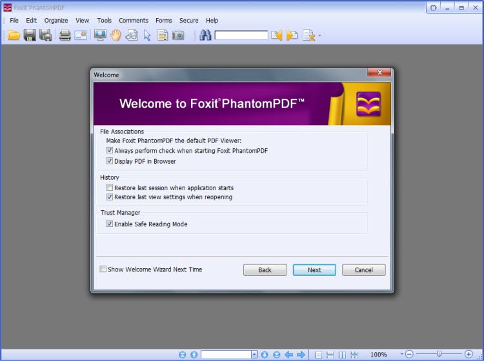Enable Restore last session when application starts
The image size is (484, 361).
[109, 188]
